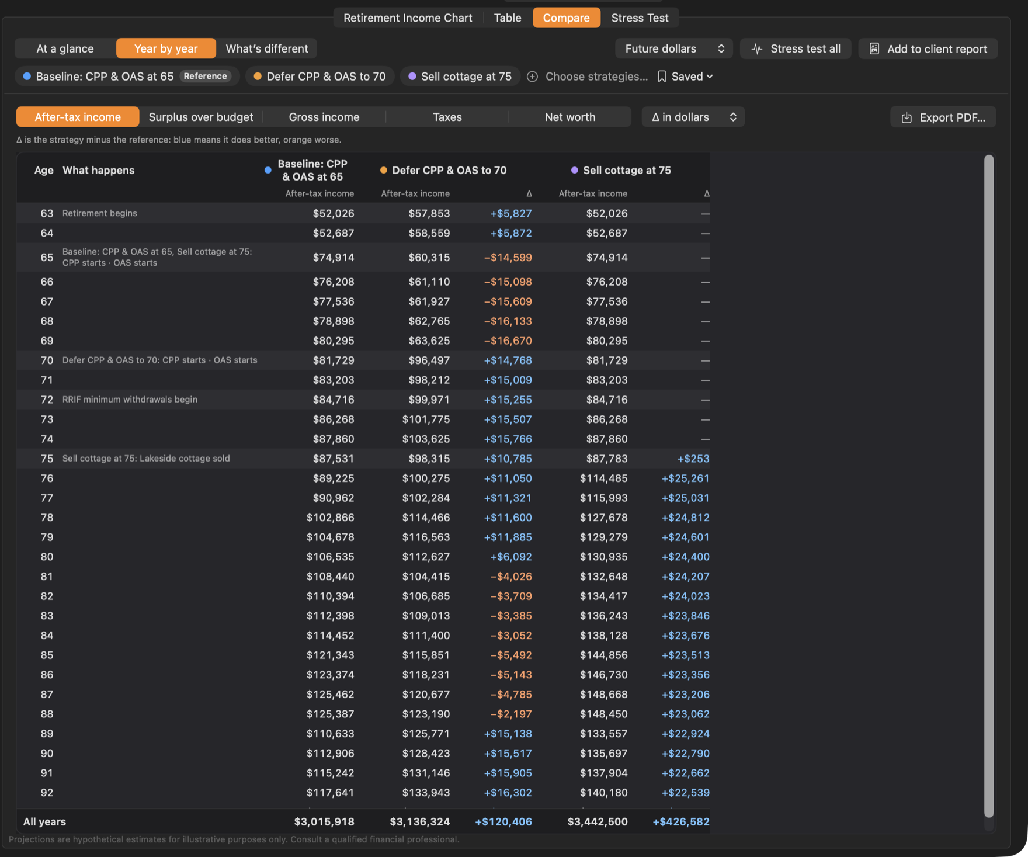Click the All years total $3,015,918
The width and height of the screenshot is (1028, 857).
click(324, 822)
